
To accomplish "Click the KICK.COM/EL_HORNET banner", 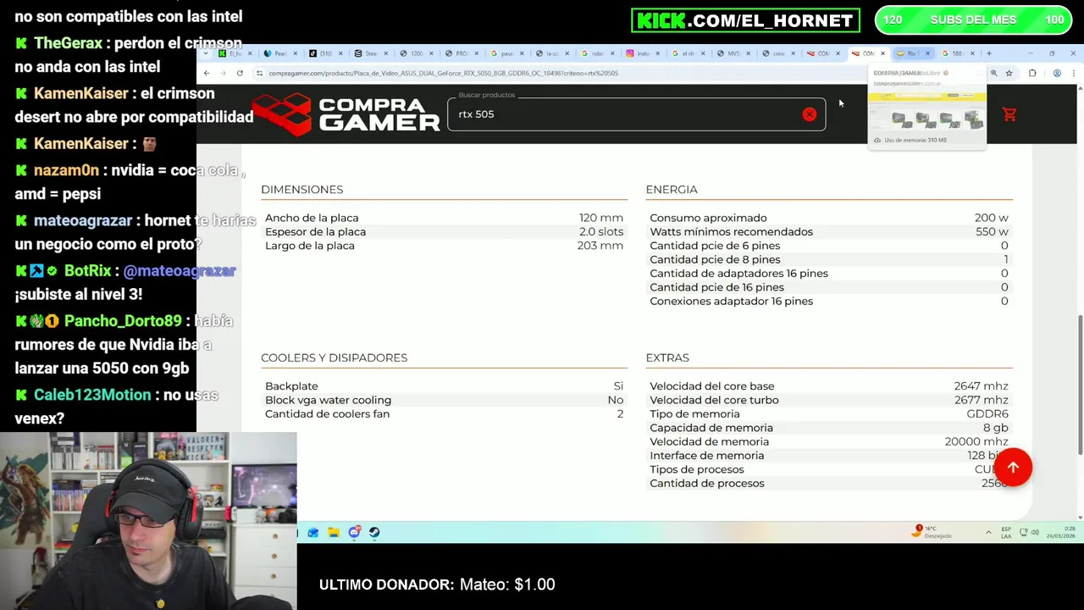I will 745,20.
